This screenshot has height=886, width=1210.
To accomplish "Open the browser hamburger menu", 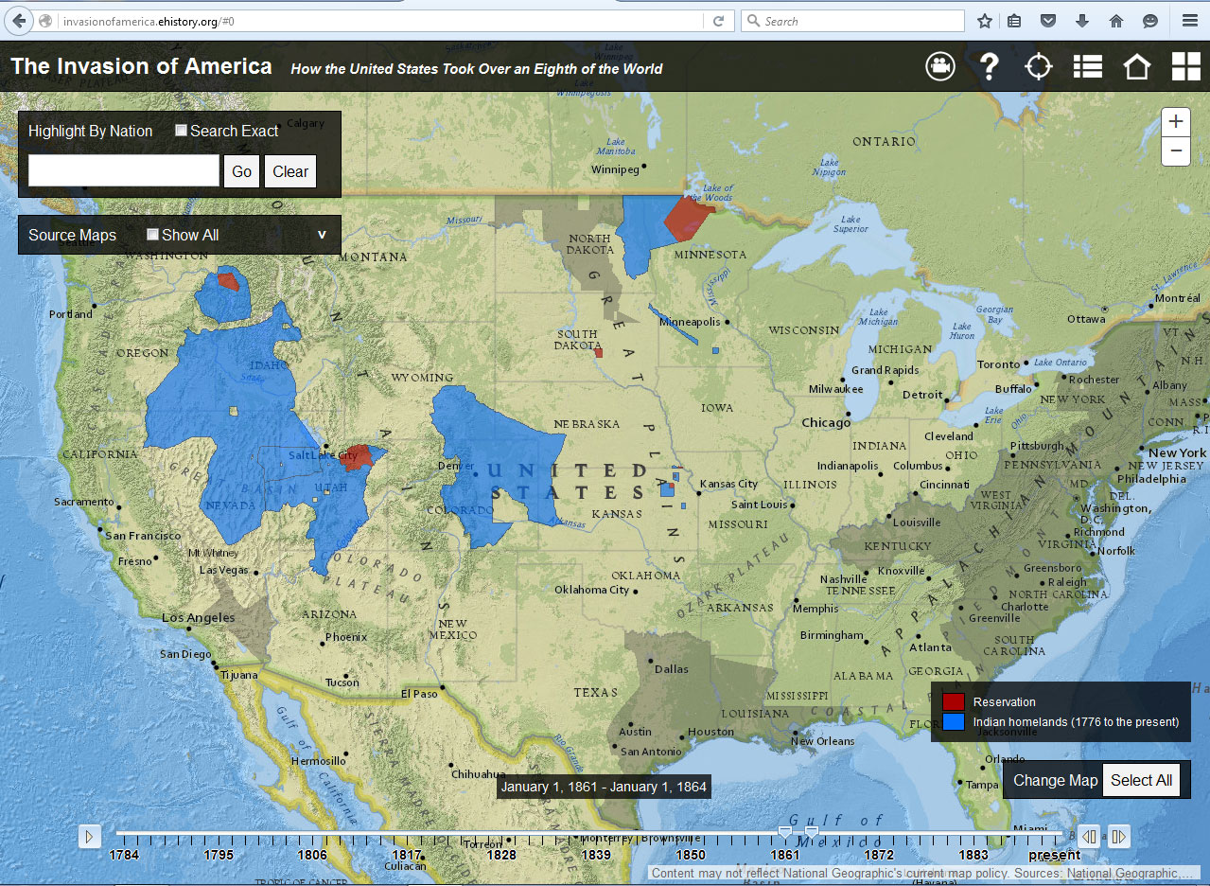I will pyautogui.click(x=1189, y=21).
